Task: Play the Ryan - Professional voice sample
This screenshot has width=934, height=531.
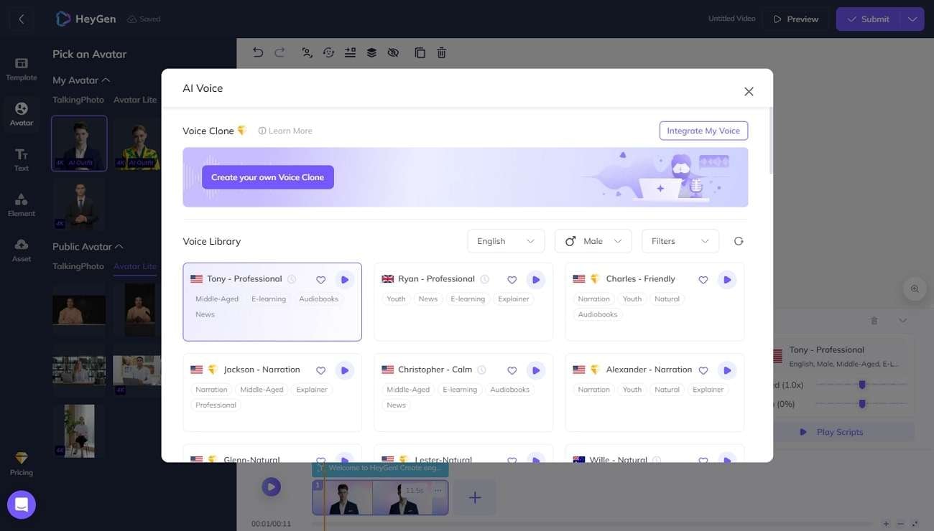Action: point(536,280)
